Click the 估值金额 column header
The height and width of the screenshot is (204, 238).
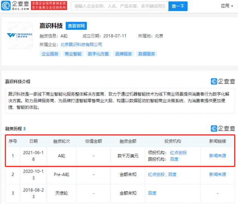pyautogui.click(x=94, y=141)
